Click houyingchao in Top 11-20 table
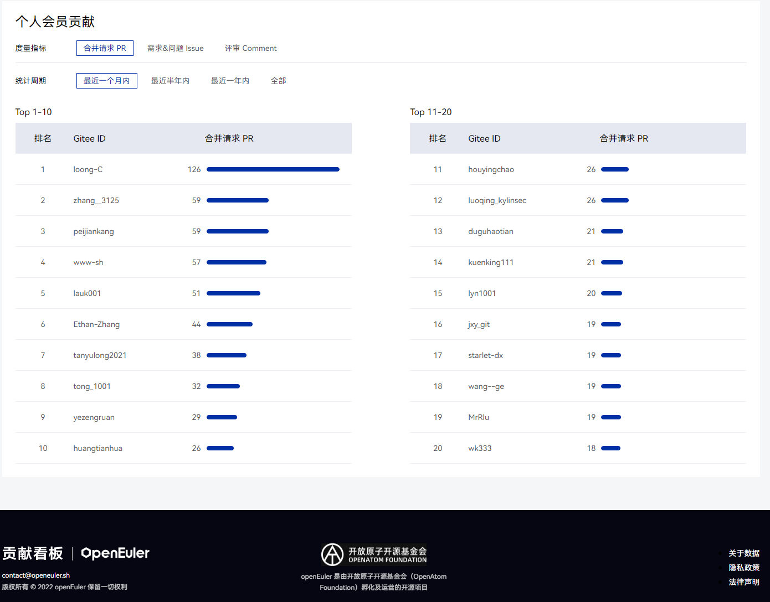 [491, 169]
